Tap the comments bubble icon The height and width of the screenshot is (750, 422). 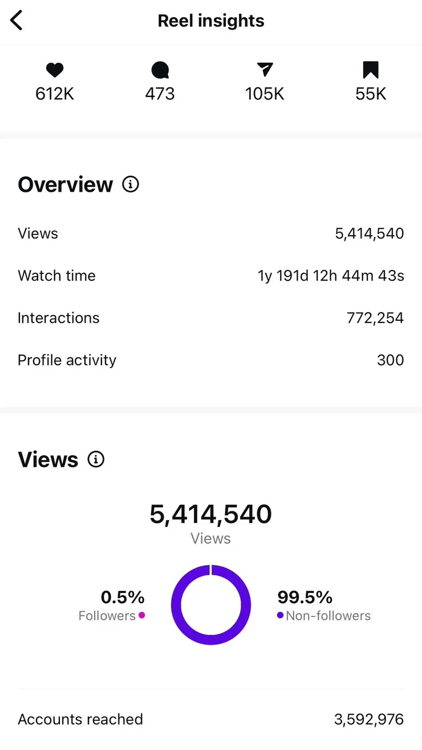point(160,70)
